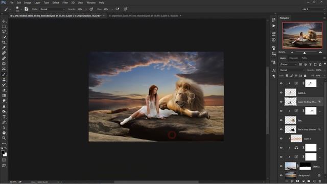The image size is (327, 184).
Task: Switch to the Channels tab
Action: click(x=293, y=58)
